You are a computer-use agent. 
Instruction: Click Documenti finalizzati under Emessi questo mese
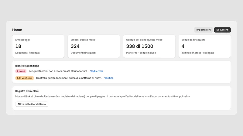(x=83, y=53)
